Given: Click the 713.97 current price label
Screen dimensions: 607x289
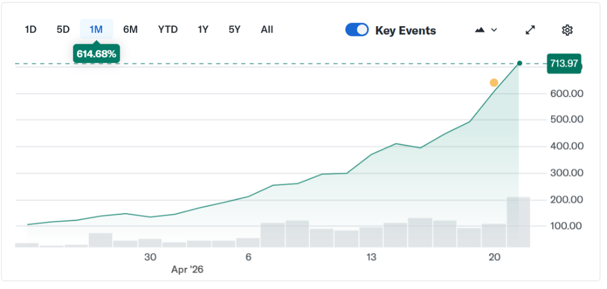Looking at the screenshot, I should click(x=563, y=63).
